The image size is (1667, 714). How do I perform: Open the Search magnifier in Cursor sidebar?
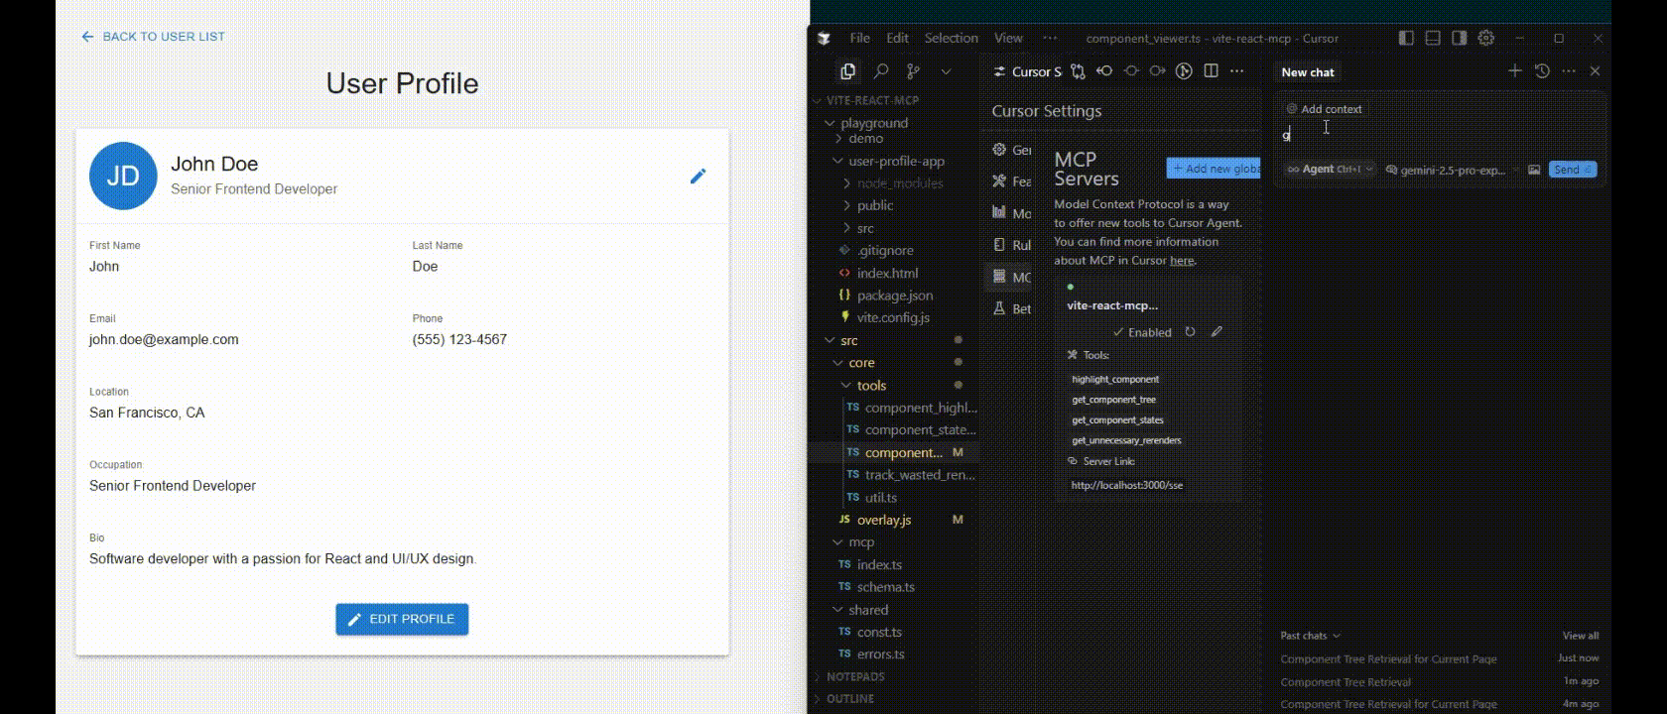[881, 71]
